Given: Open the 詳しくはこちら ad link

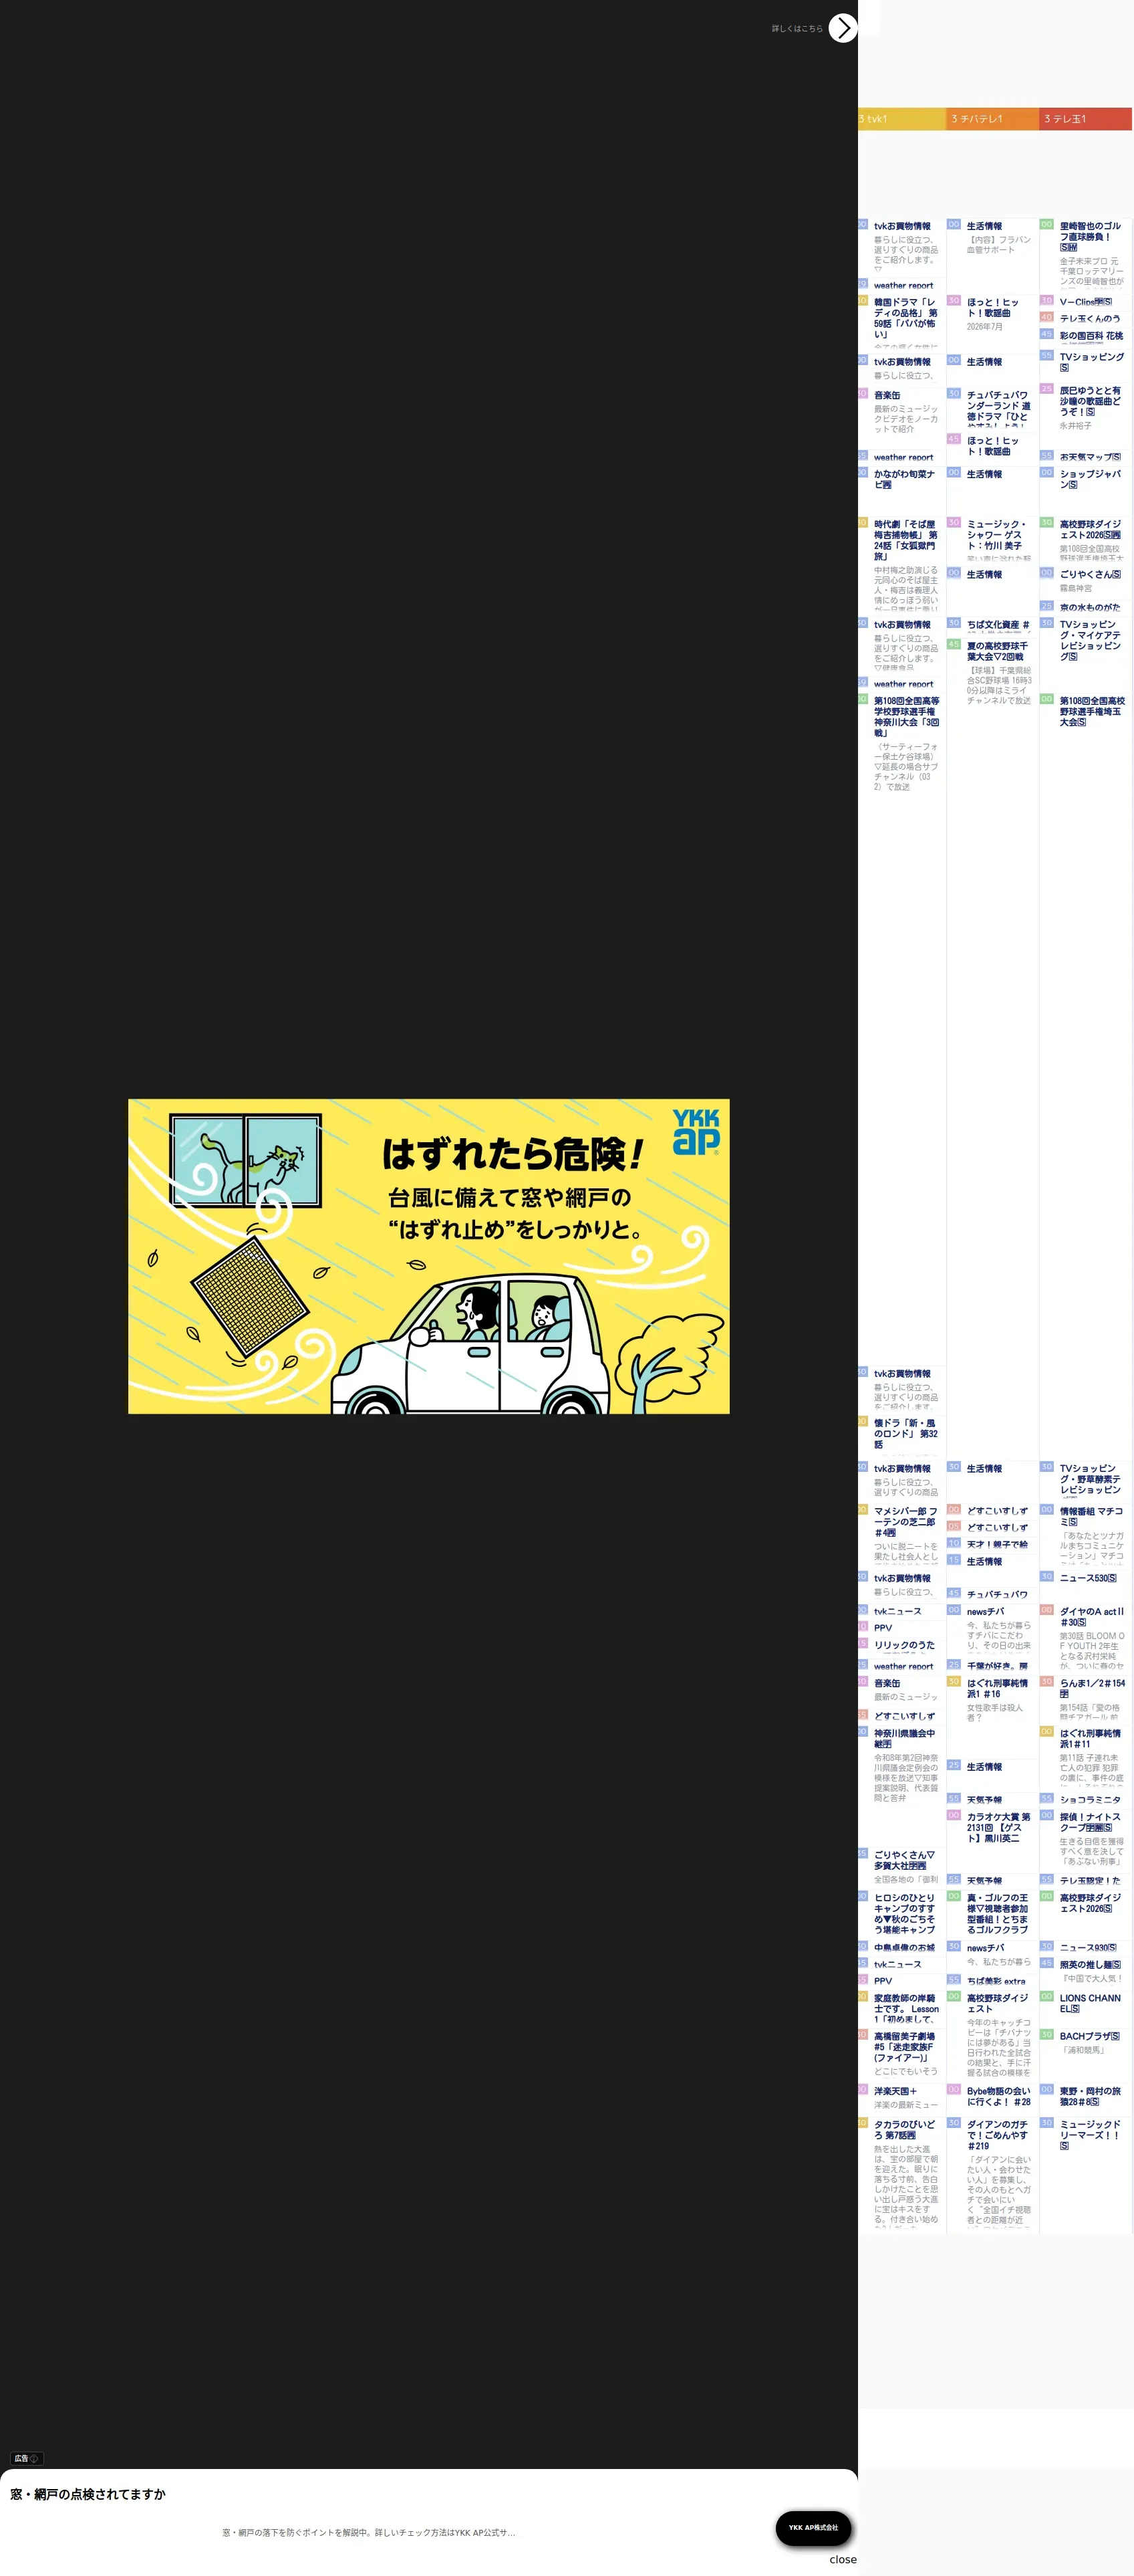Looking at the screenshot, I should [x=797, y=29].
